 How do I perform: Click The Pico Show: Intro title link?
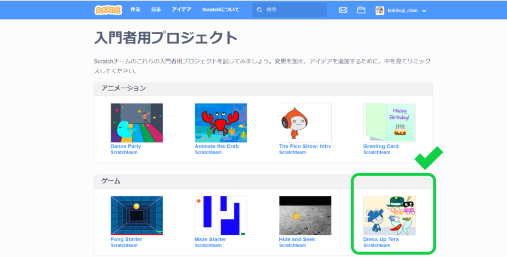point(305,147)
